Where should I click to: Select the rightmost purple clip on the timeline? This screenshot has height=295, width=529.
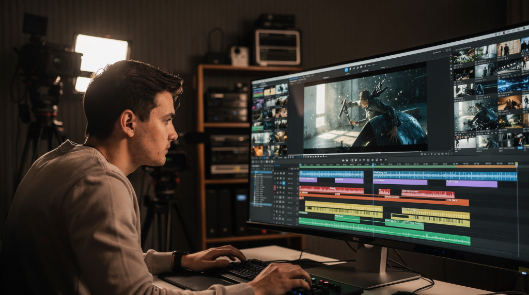point(472,184)
